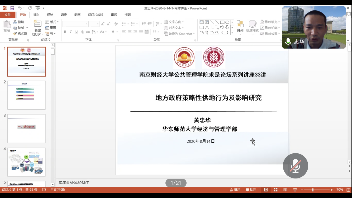Start slideshow from status bar icon

pyautogui.click(x=295, y=190)
